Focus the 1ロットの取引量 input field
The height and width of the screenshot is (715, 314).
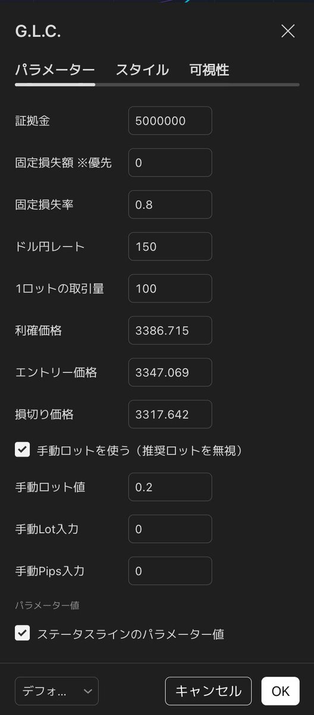(170, 288)
